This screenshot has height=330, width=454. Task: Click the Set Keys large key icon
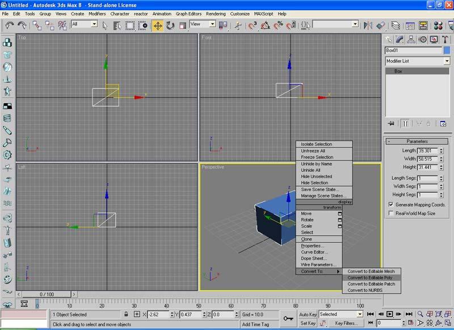click(x=288, y=319)
